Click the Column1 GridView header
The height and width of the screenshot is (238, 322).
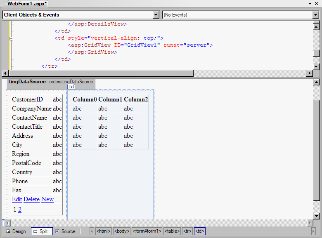[110, 99]
